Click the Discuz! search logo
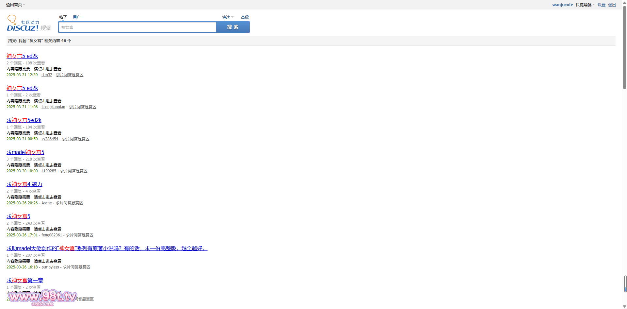Image resolution: width=627 pixels, height=309 pixels. pos(29,24)
